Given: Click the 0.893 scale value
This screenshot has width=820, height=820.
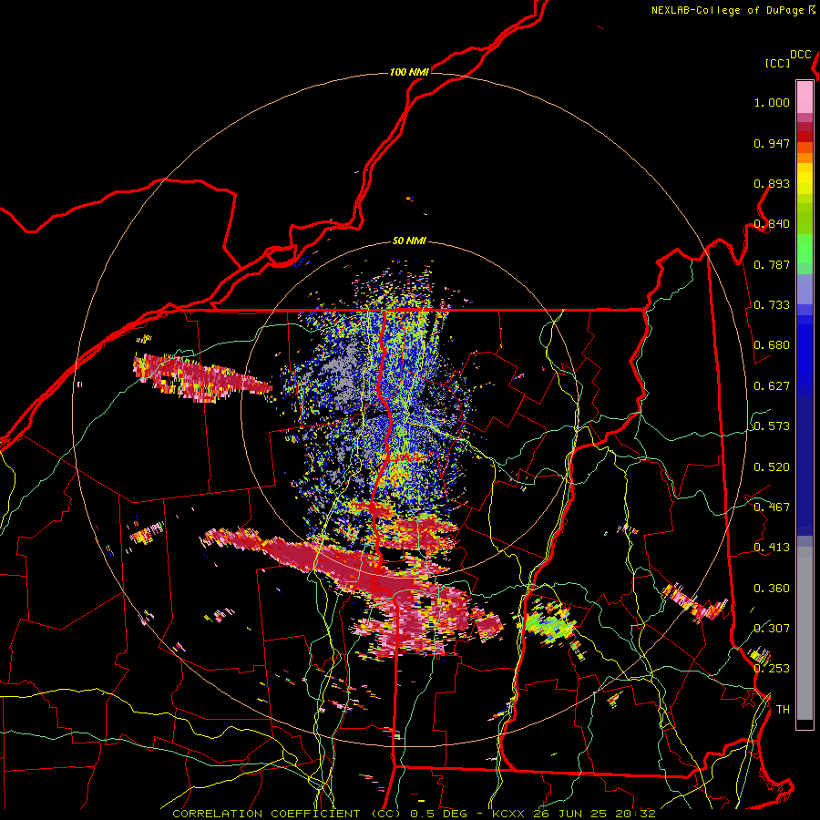Looking at the screenshot, I should pyautogui.click(x=772, y=183).
